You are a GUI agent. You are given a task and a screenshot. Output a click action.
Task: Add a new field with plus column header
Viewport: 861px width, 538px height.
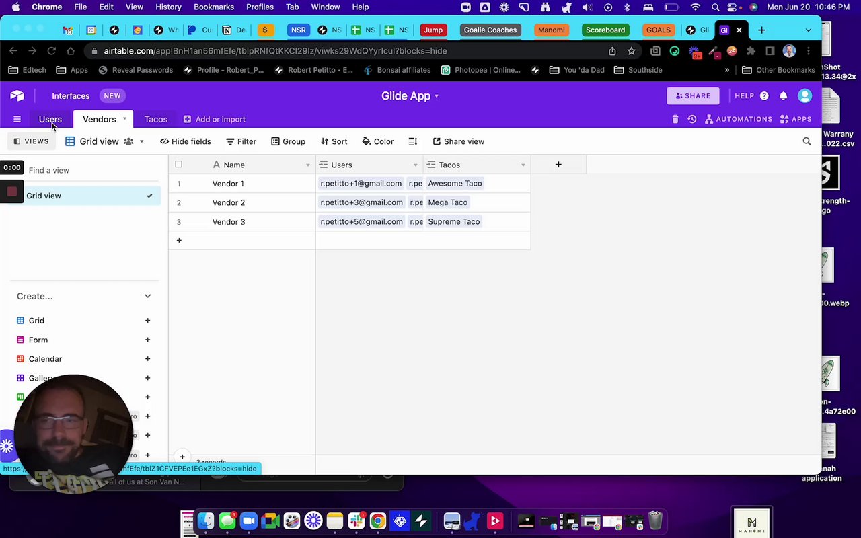558,164
